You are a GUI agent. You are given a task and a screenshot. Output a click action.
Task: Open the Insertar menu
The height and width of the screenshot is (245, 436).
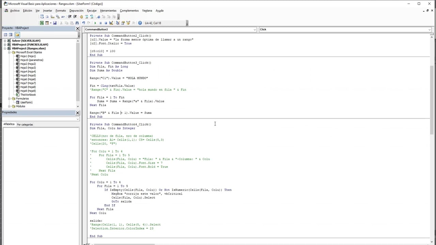coord(48,11)
